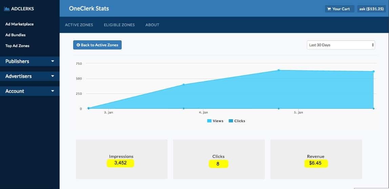Viewport: 389px width, 189px height.
Task: Toggle the Clicks legend swatch
Action: pyautogui.click(x=231, y=121)
